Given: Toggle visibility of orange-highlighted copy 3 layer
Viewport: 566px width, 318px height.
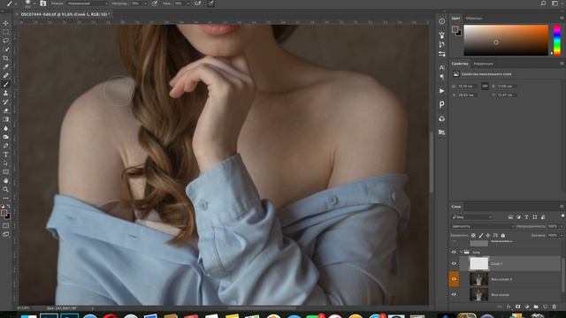Looking at the screenshot, I should click(x=454, y=279).
